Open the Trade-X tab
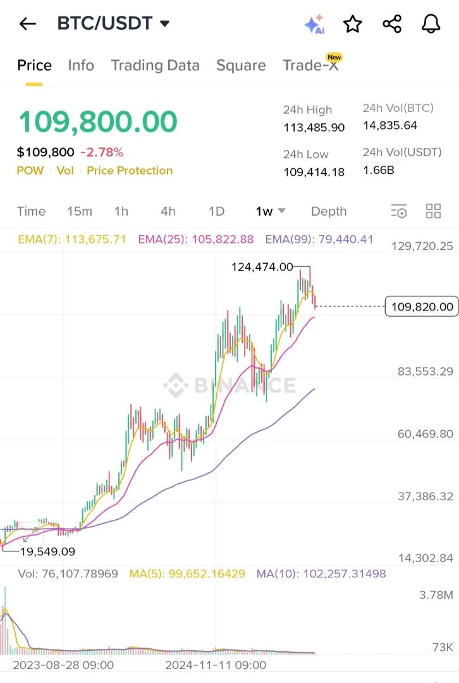The image size is (459, 683). click(311, 65)
